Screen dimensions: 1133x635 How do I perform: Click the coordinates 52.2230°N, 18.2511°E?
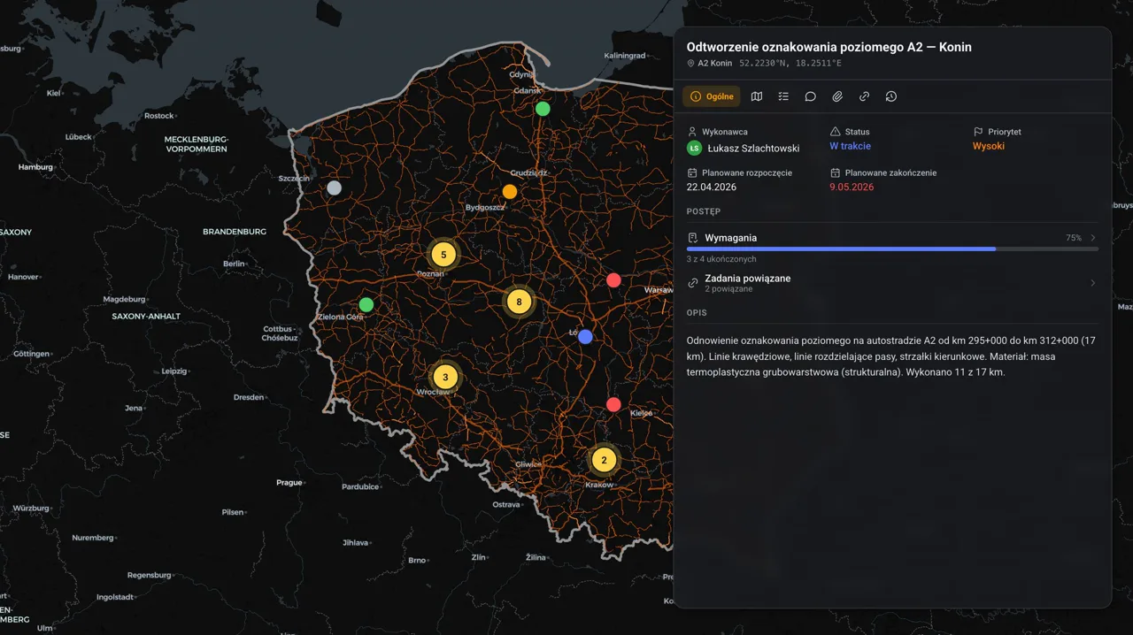(x=790, y=64)
